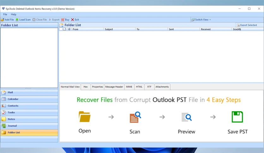The width and height of the screenshot is (264, 153).
Task: Click the document type column icon
Action: tap(64, 29)
